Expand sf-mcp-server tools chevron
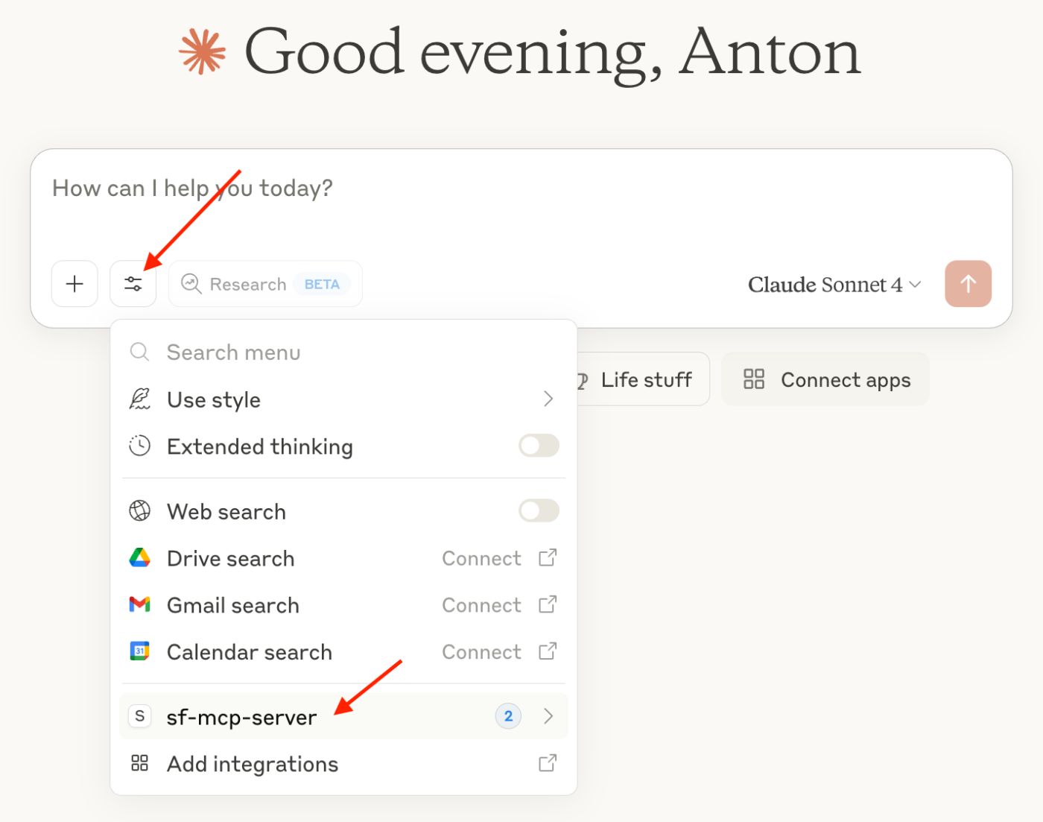 (548, 716)
